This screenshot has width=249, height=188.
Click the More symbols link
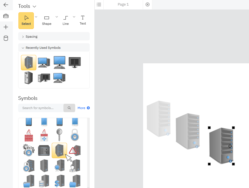pyautogui.click(x=84, y=108)
